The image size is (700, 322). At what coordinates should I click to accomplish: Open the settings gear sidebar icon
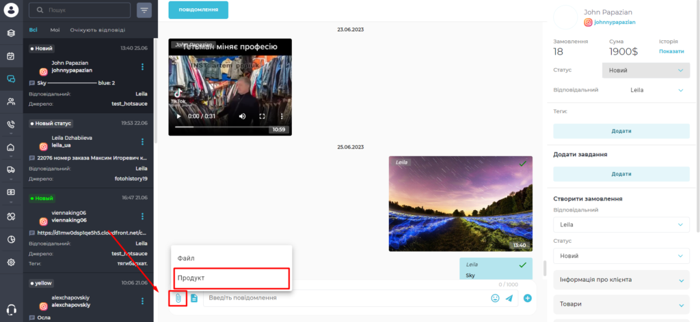(11, 263)
